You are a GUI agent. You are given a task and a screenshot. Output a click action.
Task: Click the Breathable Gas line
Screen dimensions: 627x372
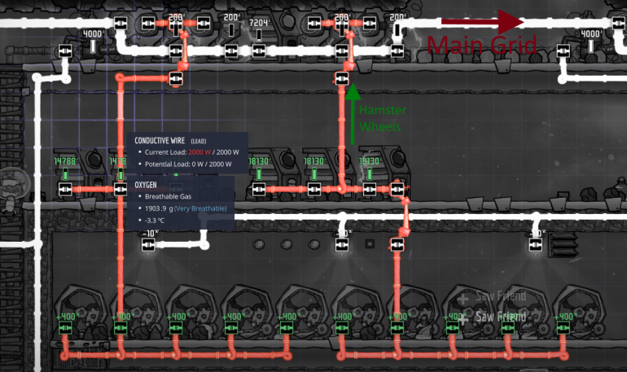click(x=168, y=197)
